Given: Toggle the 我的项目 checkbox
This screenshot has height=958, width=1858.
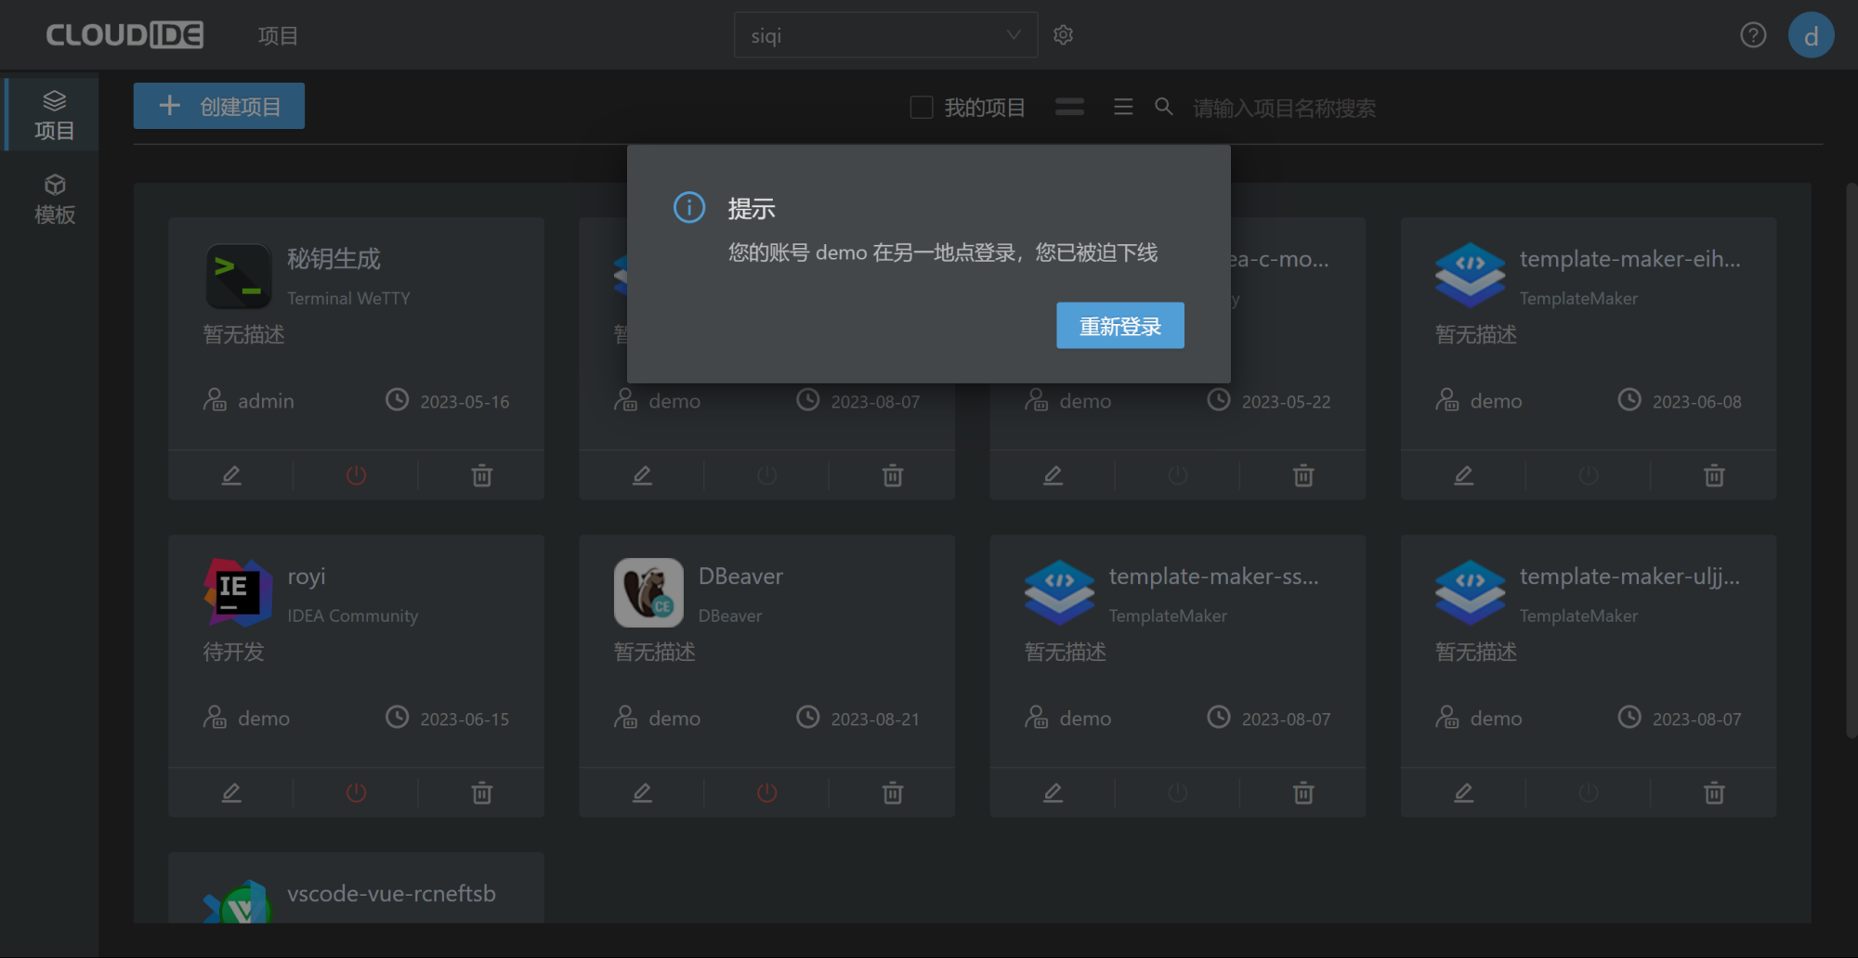Looking at the screenshot, I should [x=921, y=108].
